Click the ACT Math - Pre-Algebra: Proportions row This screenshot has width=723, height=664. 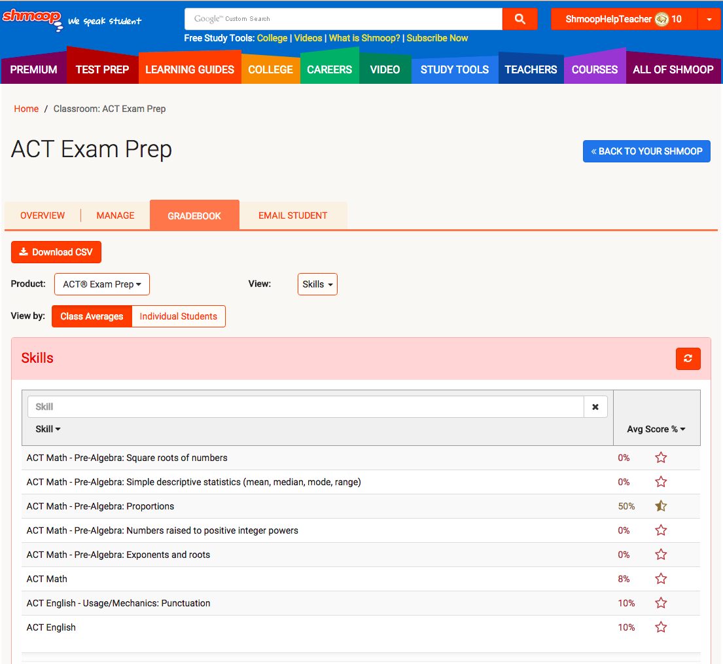[361, 506]
